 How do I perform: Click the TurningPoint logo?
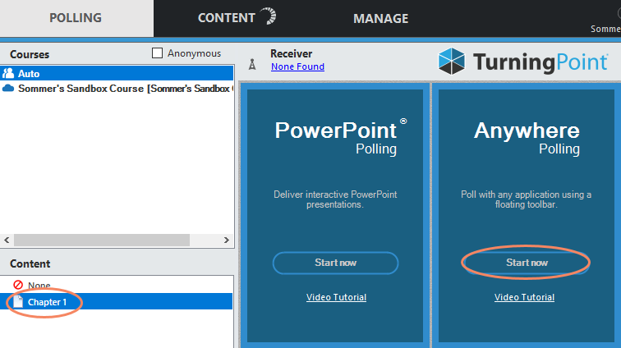tap(522, 62)
